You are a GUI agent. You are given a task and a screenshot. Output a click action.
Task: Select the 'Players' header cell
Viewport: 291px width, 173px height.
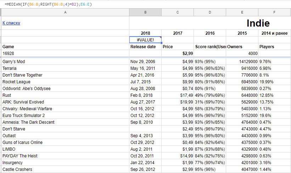pyautogui.click(x=274, y=46)
